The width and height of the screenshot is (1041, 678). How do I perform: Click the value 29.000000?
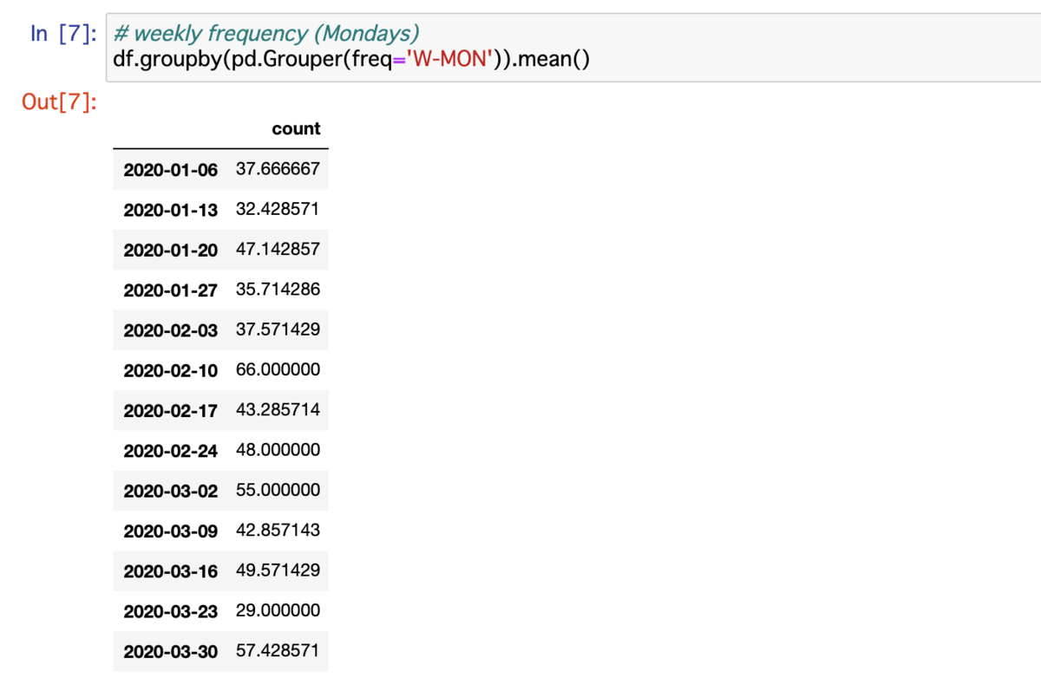click(278, 610)
